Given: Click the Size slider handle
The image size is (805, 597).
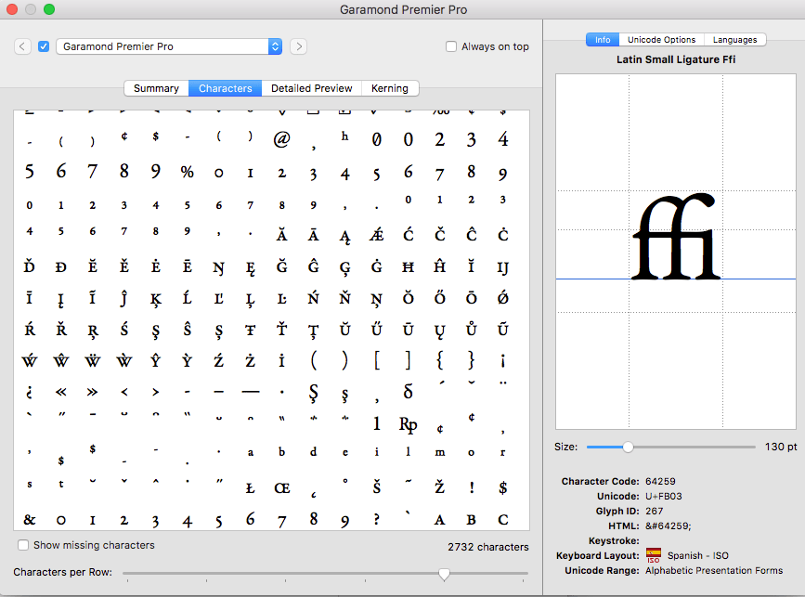Looking at the screenshot, I should click(629, 447).
